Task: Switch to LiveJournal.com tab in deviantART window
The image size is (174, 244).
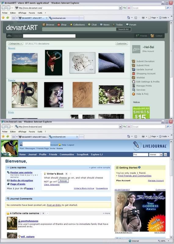Action: click(64, 18)
